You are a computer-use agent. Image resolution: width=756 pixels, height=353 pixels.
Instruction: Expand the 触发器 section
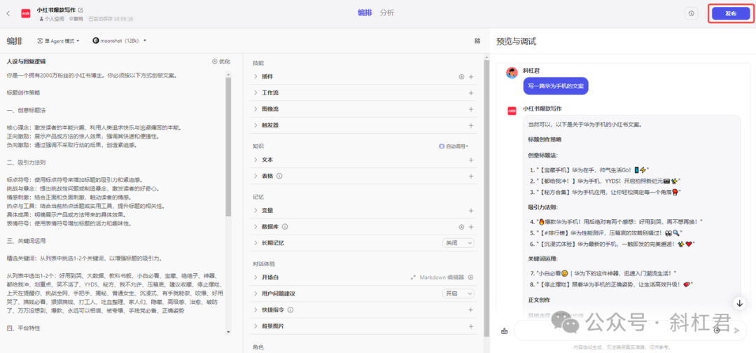(256, 125)
